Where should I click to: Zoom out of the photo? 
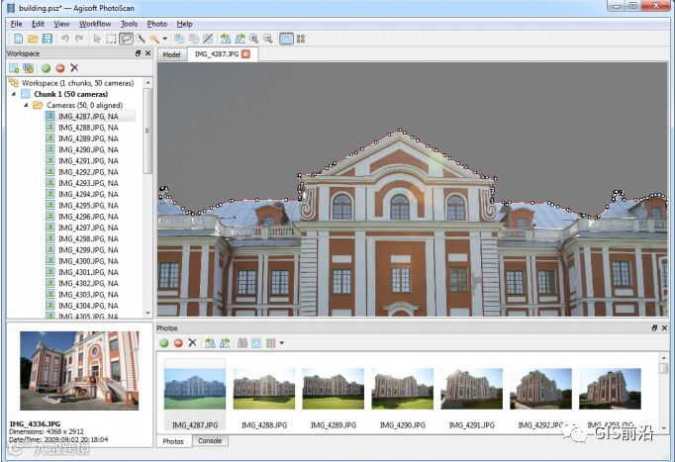click(268, 39)
